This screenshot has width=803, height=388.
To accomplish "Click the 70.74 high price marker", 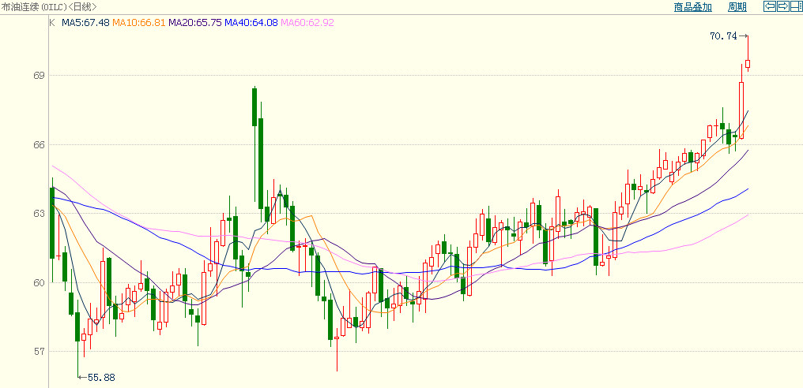I will [723, 36].
